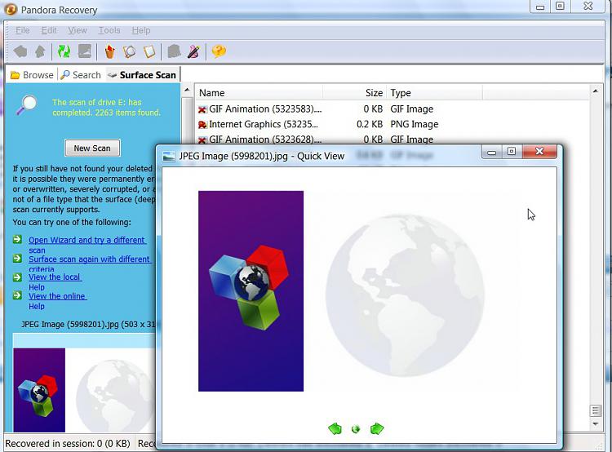
Task: Click the magnifying glass icon in scan panel
Action: [27, 104]
